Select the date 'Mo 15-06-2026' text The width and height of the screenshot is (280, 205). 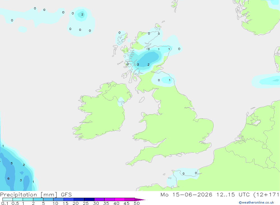point(186,194)
